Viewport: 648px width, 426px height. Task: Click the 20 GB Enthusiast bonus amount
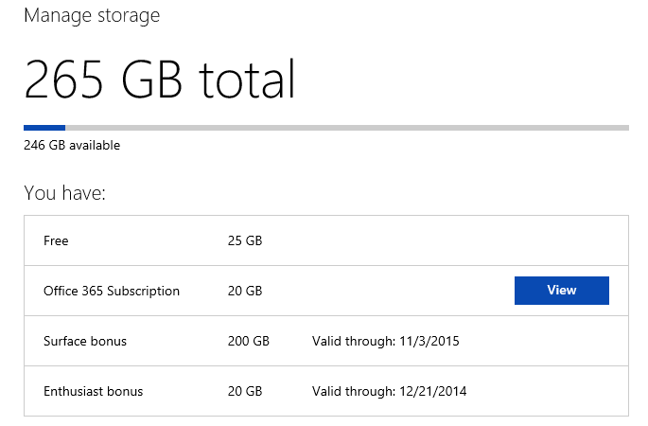(245, 391)
